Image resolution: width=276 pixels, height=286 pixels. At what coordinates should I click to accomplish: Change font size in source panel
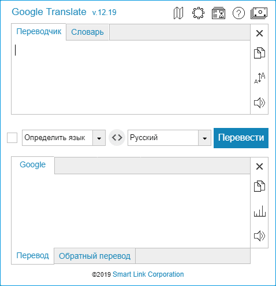click(259, 78)
